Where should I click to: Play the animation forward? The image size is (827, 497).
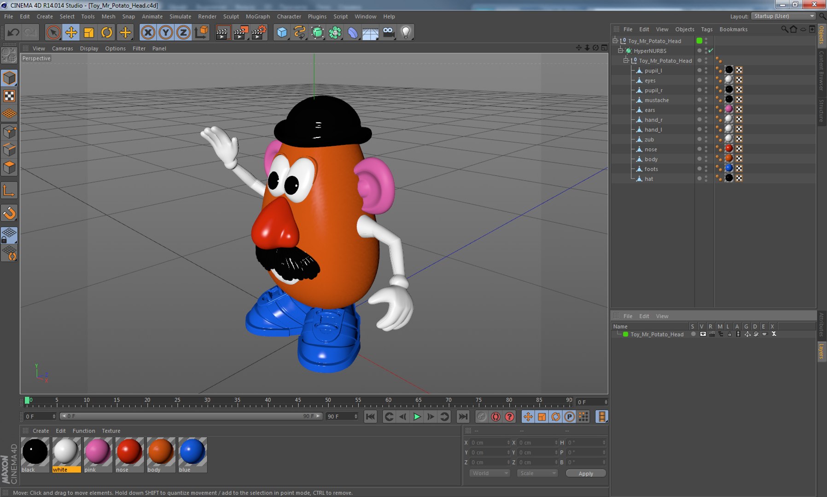point(417,416)
